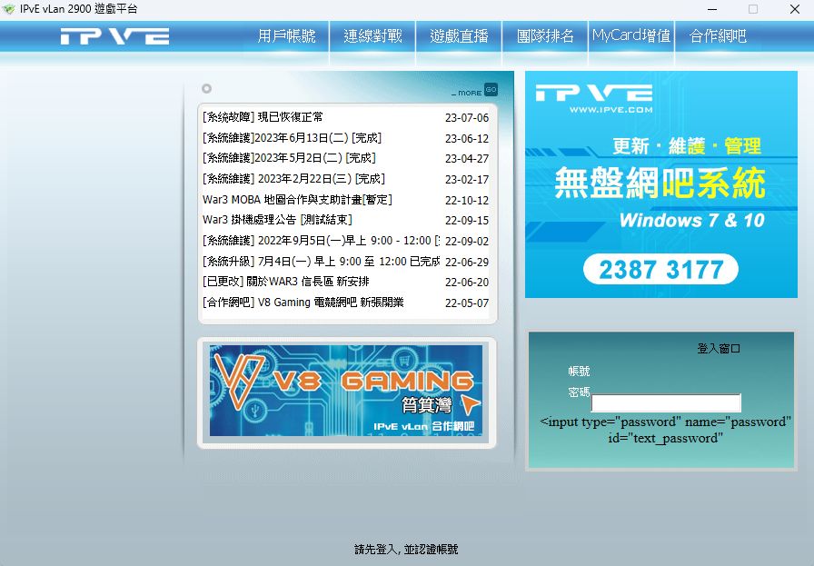Open the MyCard增值 tab

631,35
